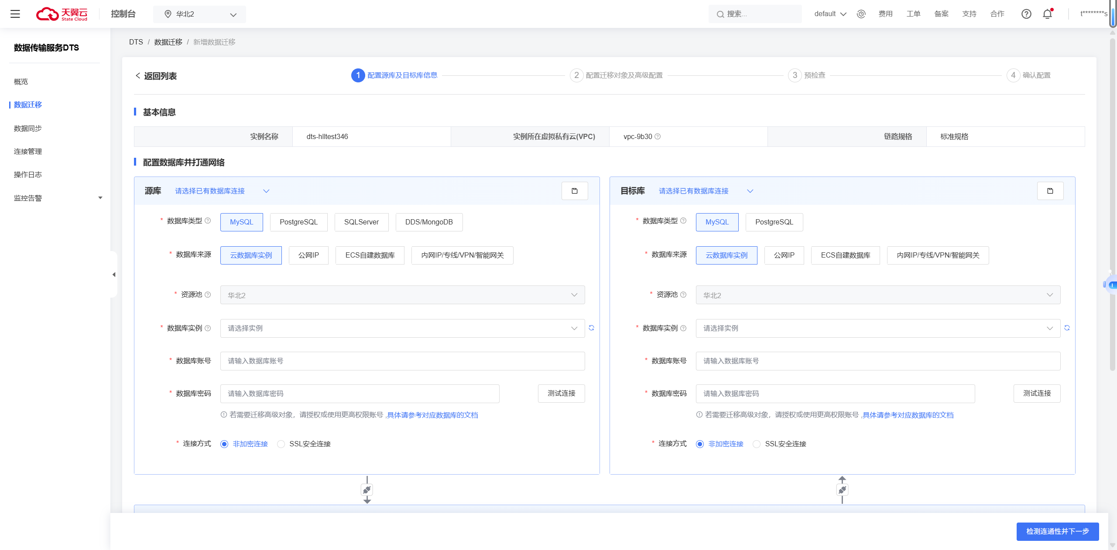Image resolution: width=1117 pixels, height=550 pixels.
Task: Click the info icon in source password hint
Action: [223, 414]
